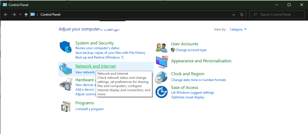Click Appearance and Personalisation monitor icon
The width and height of the screenshot is (308, 134).
click(x=162, y=62)
